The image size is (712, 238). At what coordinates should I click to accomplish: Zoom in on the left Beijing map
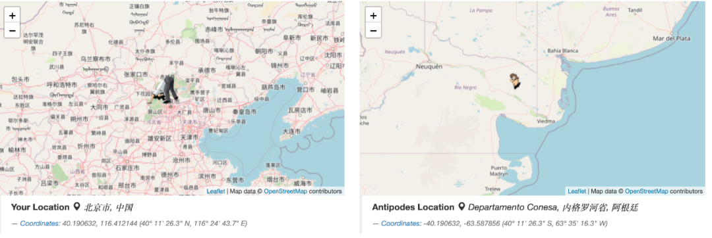click(12, 15)
